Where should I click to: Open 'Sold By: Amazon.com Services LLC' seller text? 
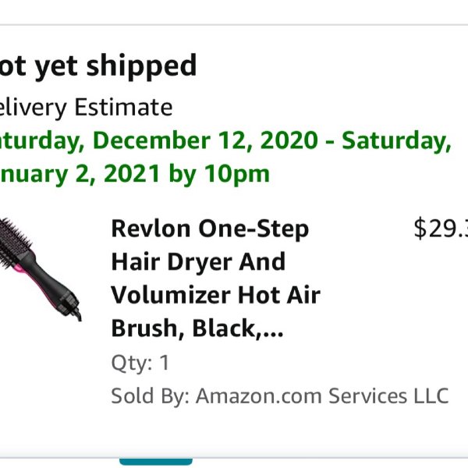280,396
